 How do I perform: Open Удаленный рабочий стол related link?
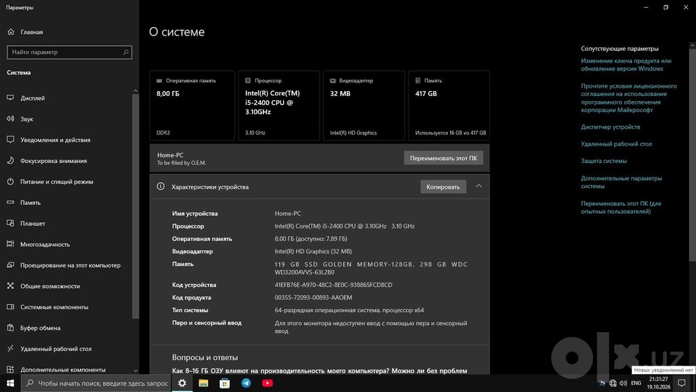point(616,144)
